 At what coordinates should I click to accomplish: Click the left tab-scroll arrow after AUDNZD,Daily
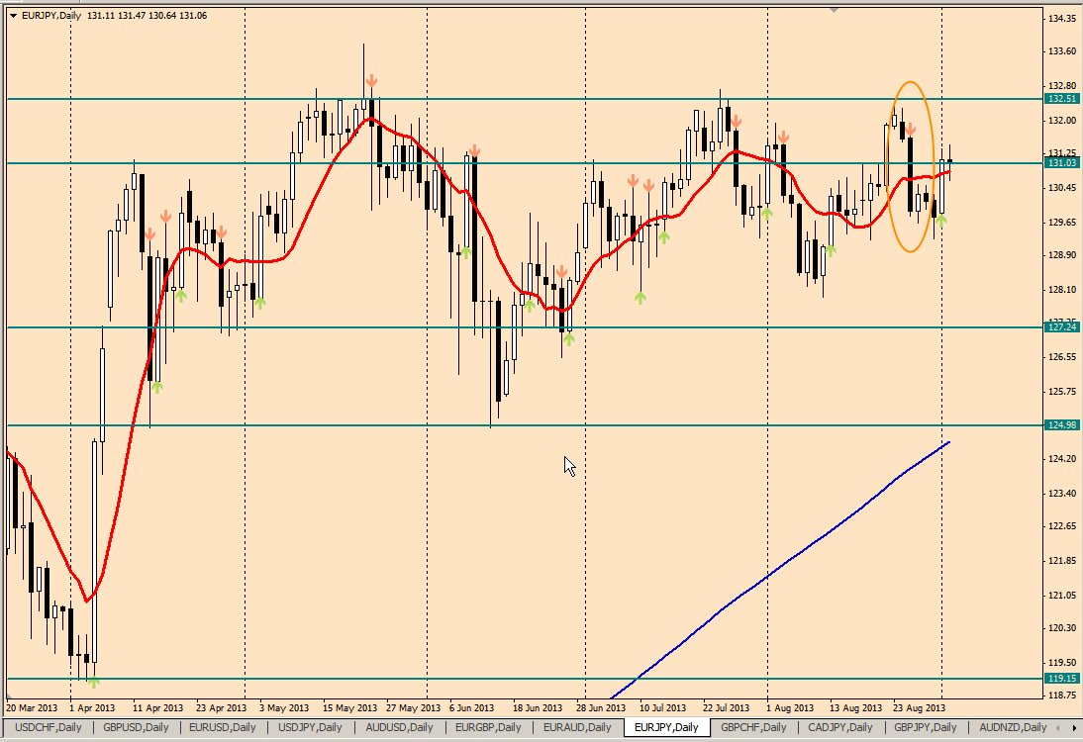[1057, 727]
